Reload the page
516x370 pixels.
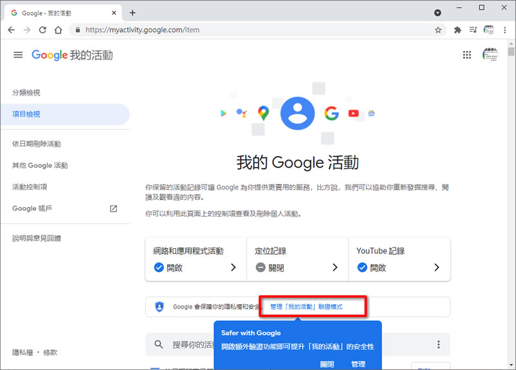[43, 30]
